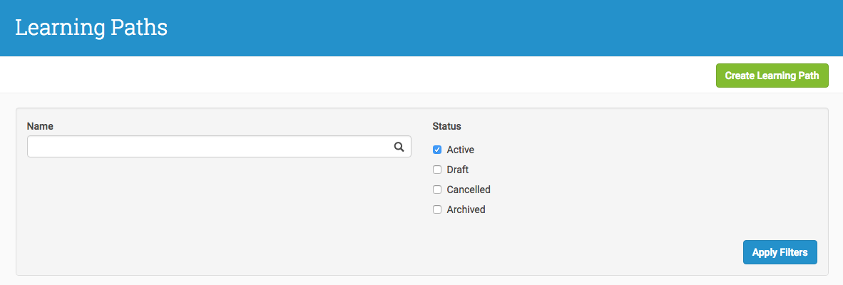This screenshot has height=285, width=843.
Task: Click the magnifying glass search icon
Action: (x=399, y=147)
